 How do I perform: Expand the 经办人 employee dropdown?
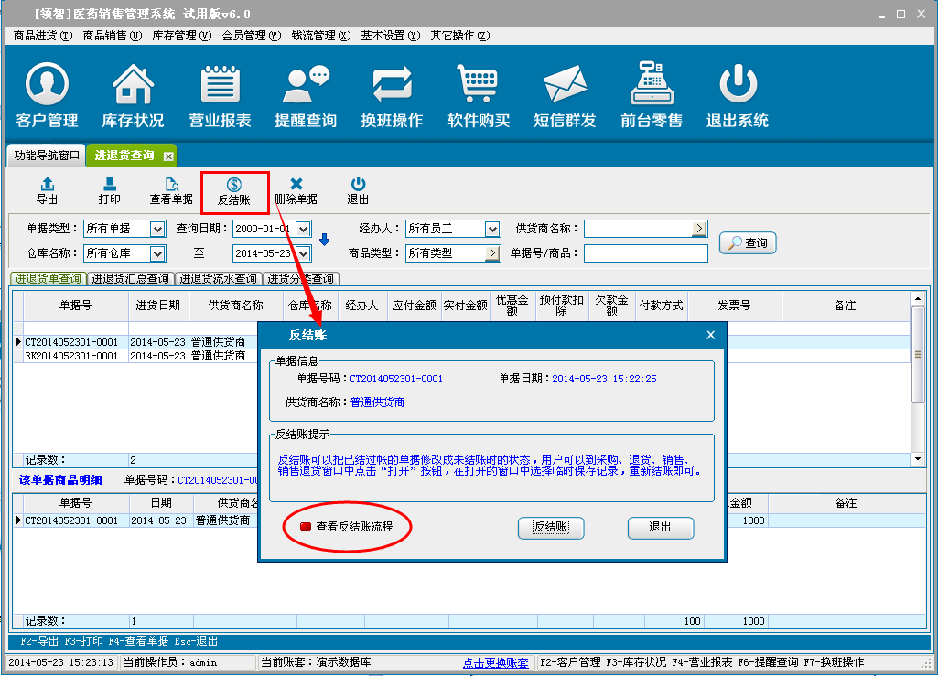coord(492,229)
